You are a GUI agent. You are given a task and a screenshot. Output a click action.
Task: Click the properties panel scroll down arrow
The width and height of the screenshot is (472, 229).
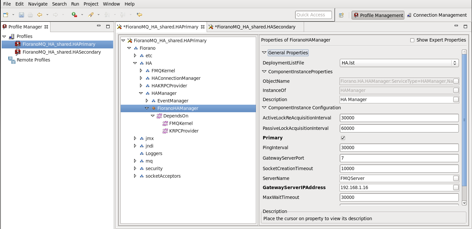pyautogui.click(x=464, y=203)
